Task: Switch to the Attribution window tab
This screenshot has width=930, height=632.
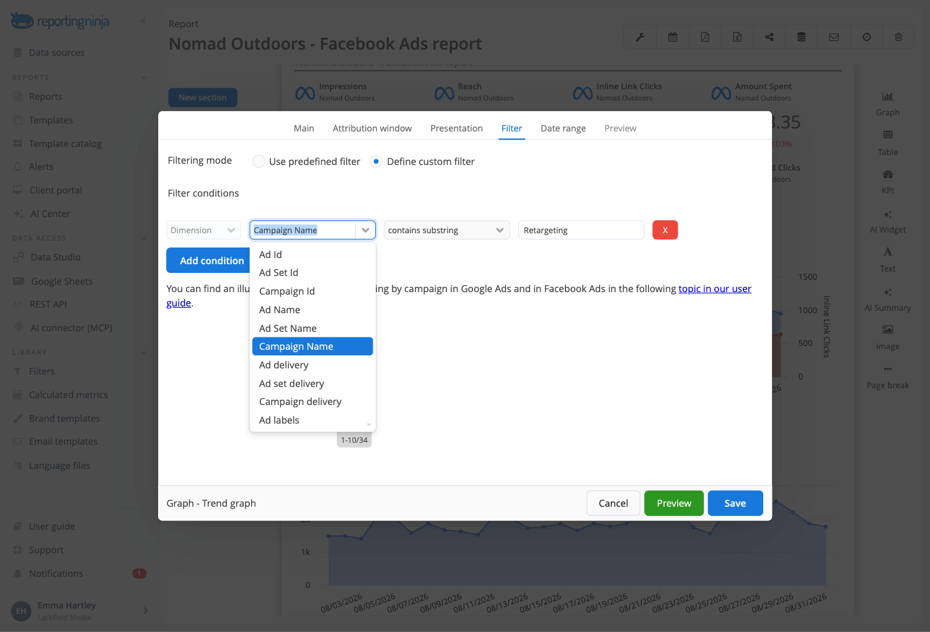Action: (372, 128)
